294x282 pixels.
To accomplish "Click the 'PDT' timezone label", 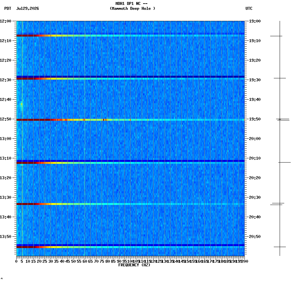I will pos(8,8).
